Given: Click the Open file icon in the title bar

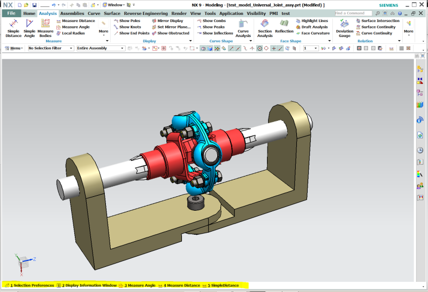Looking at the screenshot, I should 26,5.
